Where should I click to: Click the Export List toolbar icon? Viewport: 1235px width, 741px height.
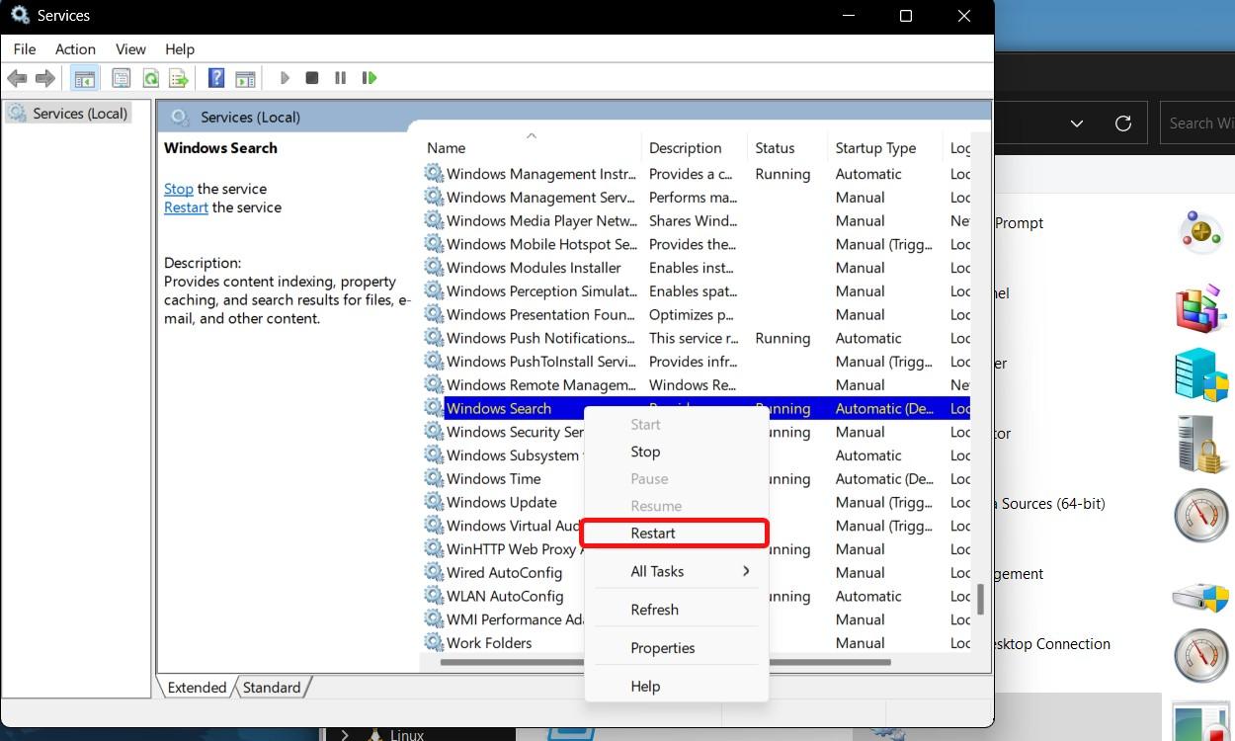[x=179, y=78]
